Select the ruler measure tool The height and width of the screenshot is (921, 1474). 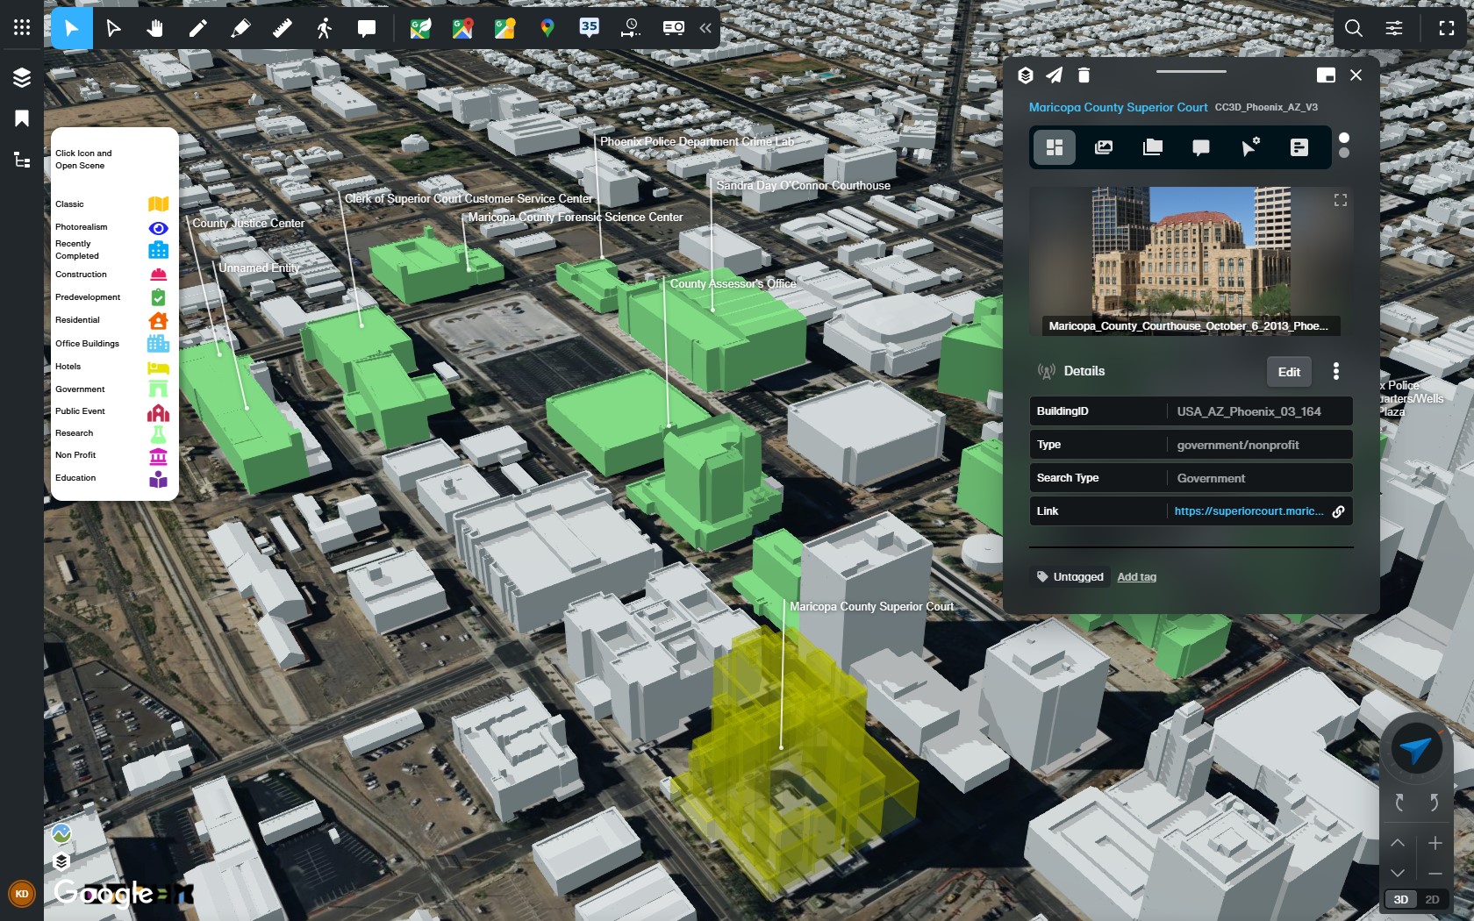[x=282, y=28]
